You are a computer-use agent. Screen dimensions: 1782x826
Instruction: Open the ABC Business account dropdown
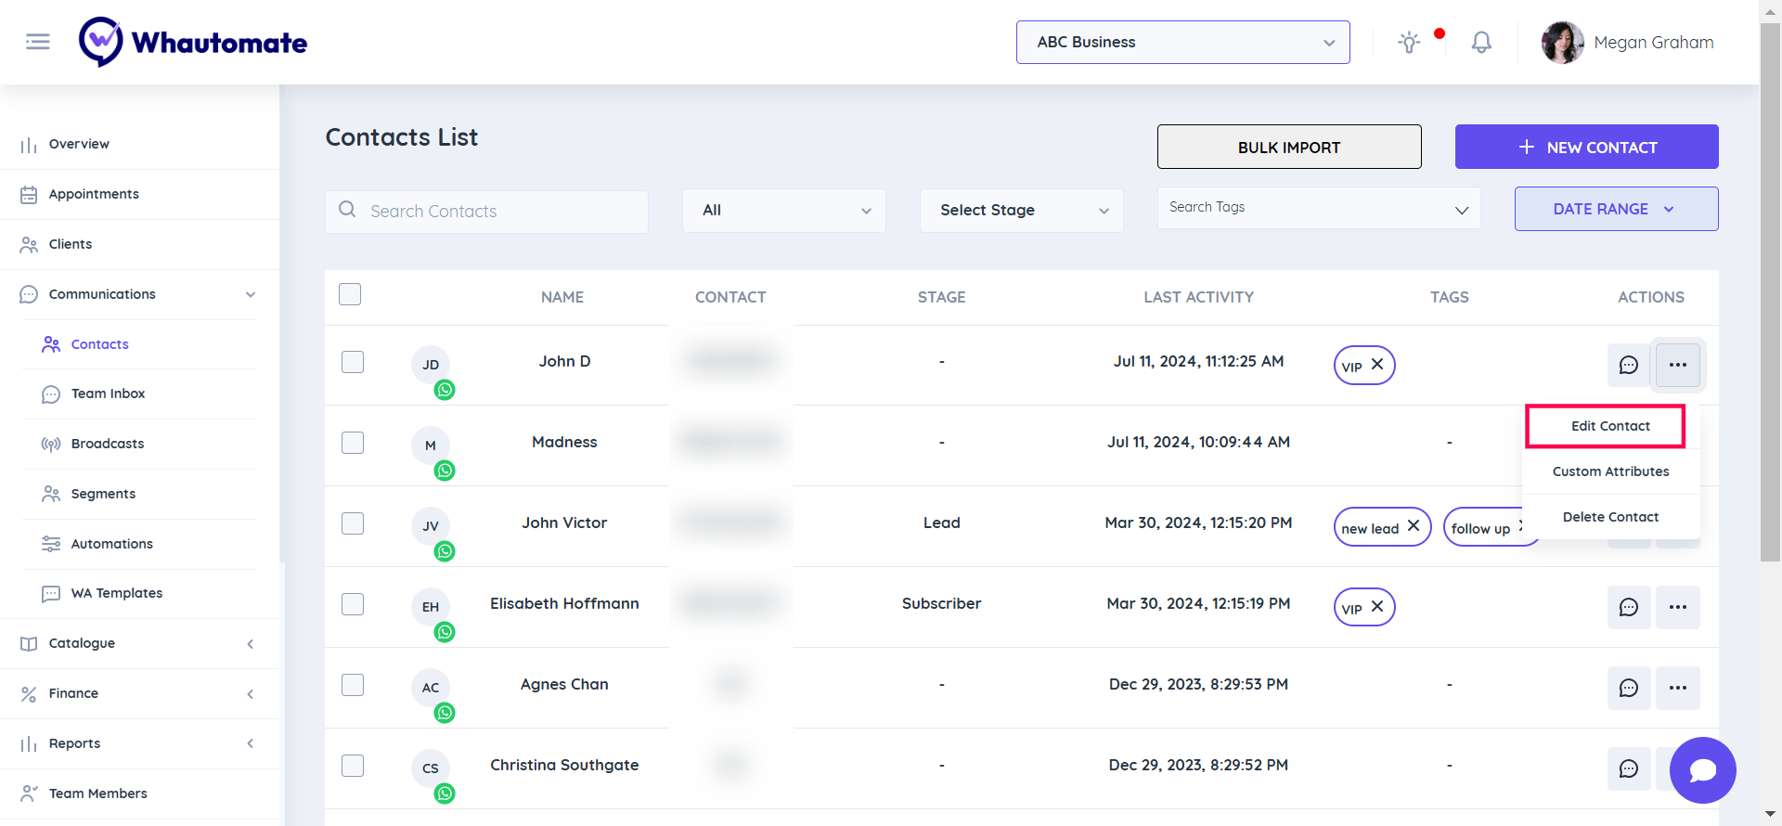pos(1182,43)
